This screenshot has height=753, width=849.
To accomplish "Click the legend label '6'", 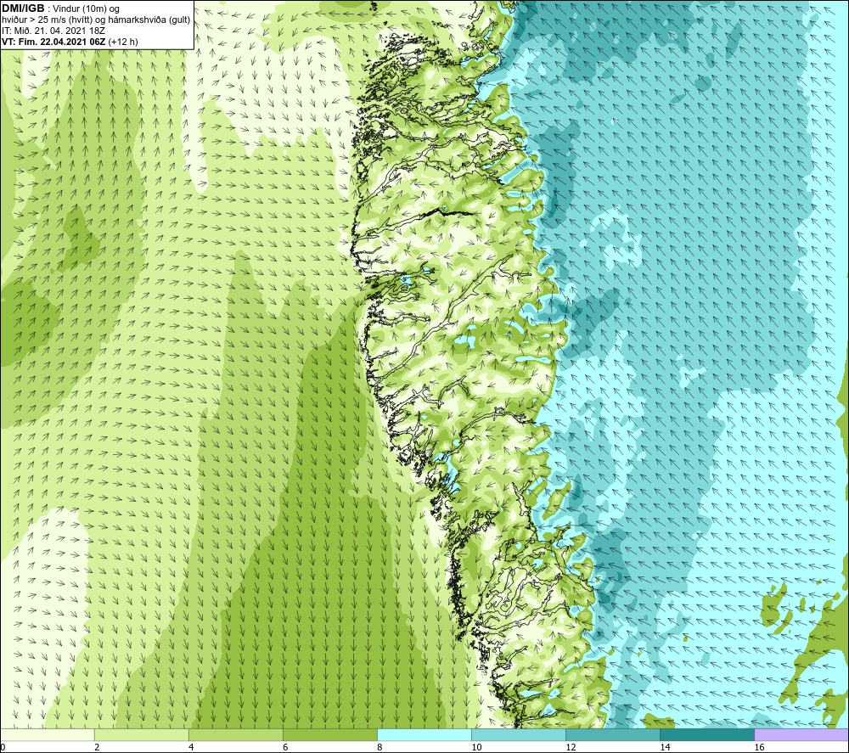I will pyautogui.click(x=285, y=748).
